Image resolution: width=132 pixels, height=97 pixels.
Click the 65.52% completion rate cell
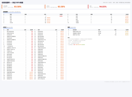tap(49, 21)
